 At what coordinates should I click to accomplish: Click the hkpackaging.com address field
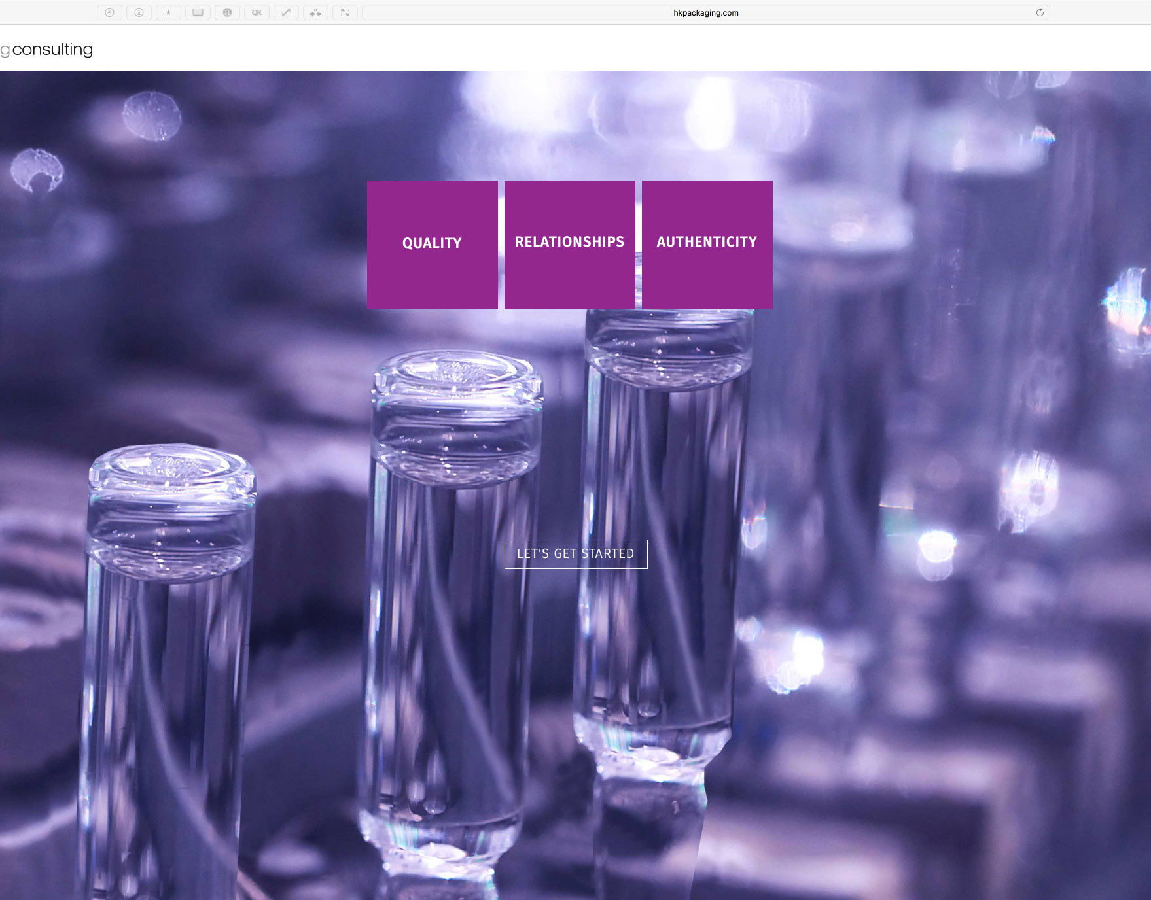(705, 12)
